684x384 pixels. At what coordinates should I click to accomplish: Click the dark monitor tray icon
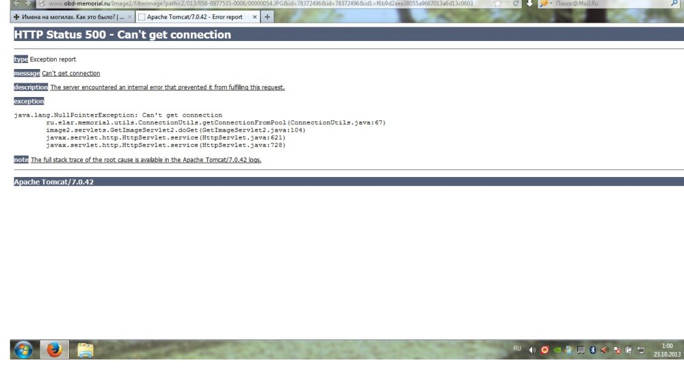[581, 350]
